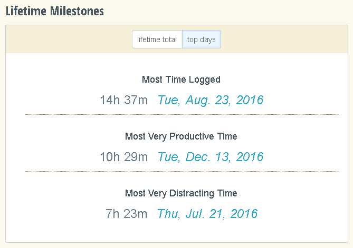Select the top days tab
Screen dimensions: 353x248
pos(202,39)
